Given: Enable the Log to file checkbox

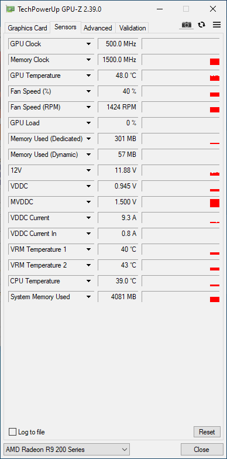Looking at the screenshot, I should (13, 432).
